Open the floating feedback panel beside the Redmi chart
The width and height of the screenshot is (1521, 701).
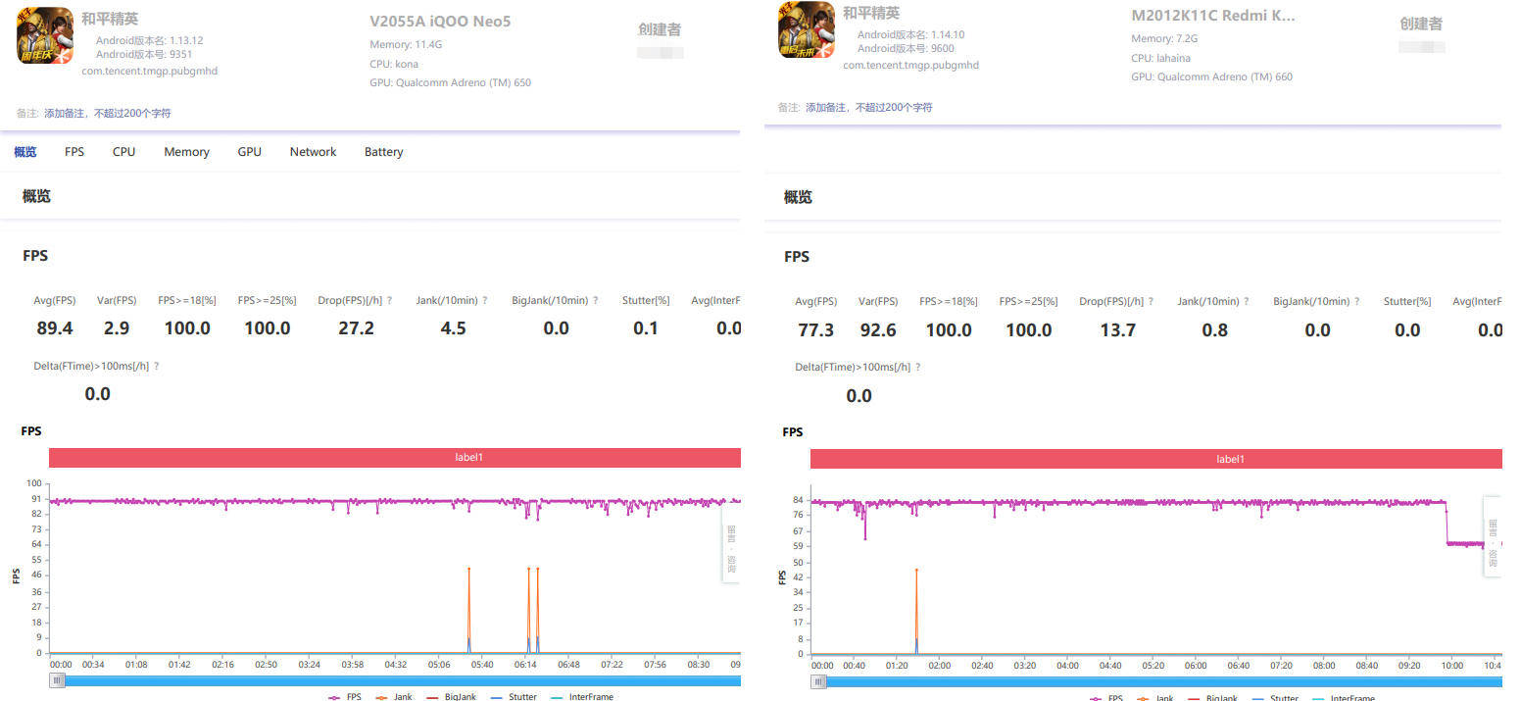(1492, 535)
